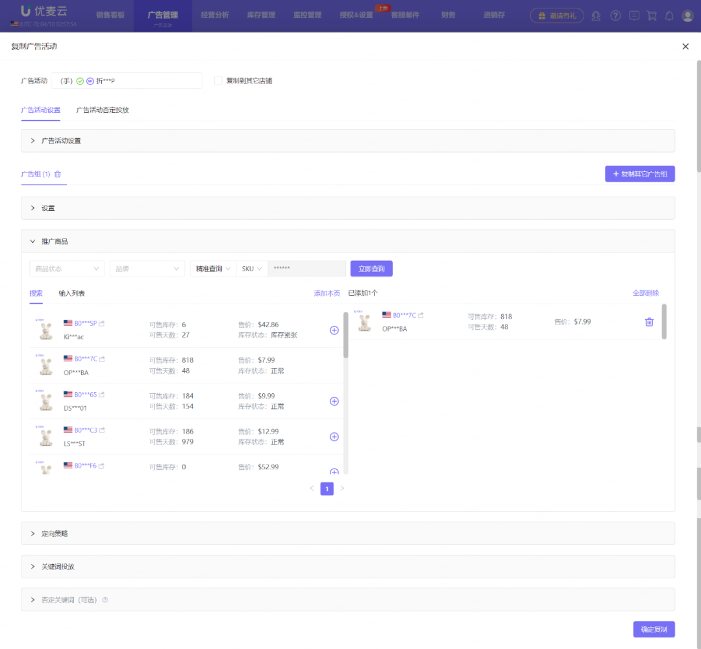Click the 广告活动 name field
This screenshot has width=701, height=649.
[127, 81]
